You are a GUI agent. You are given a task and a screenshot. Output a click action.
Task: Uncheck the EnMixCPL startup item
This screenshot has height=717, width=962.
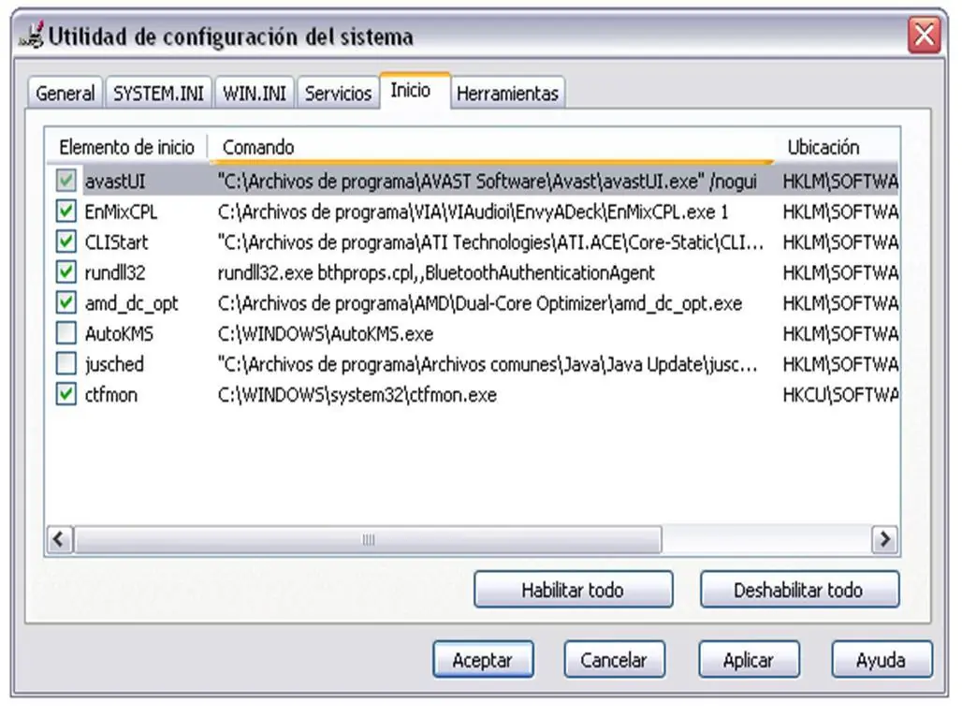66,212
